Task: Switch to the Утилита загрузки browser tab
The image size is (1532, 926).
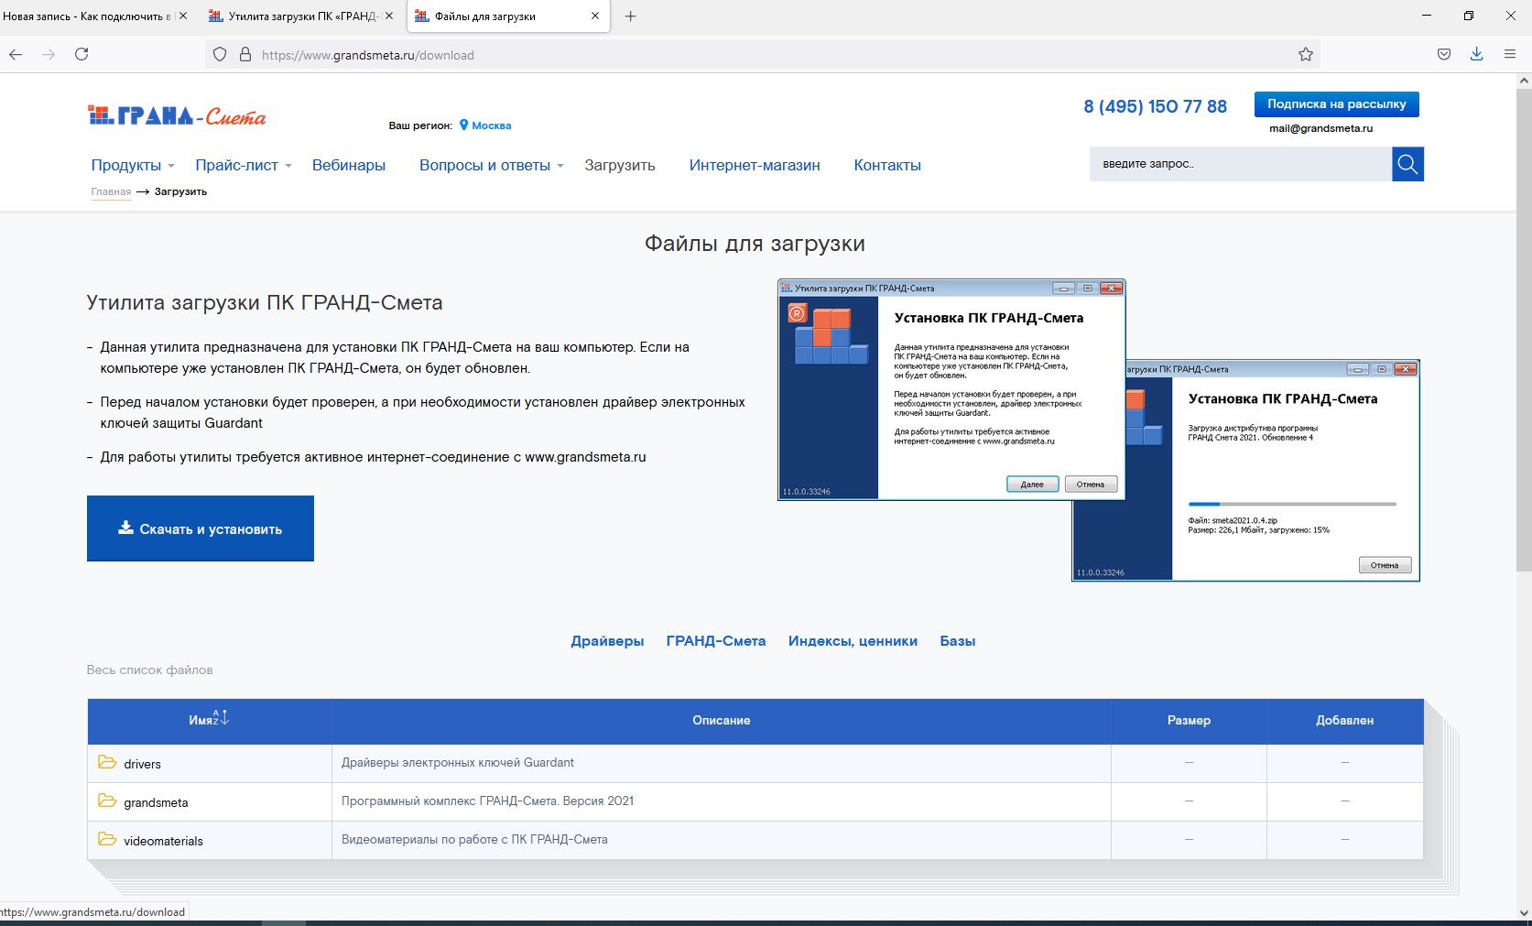Action: tap(300, 16)
